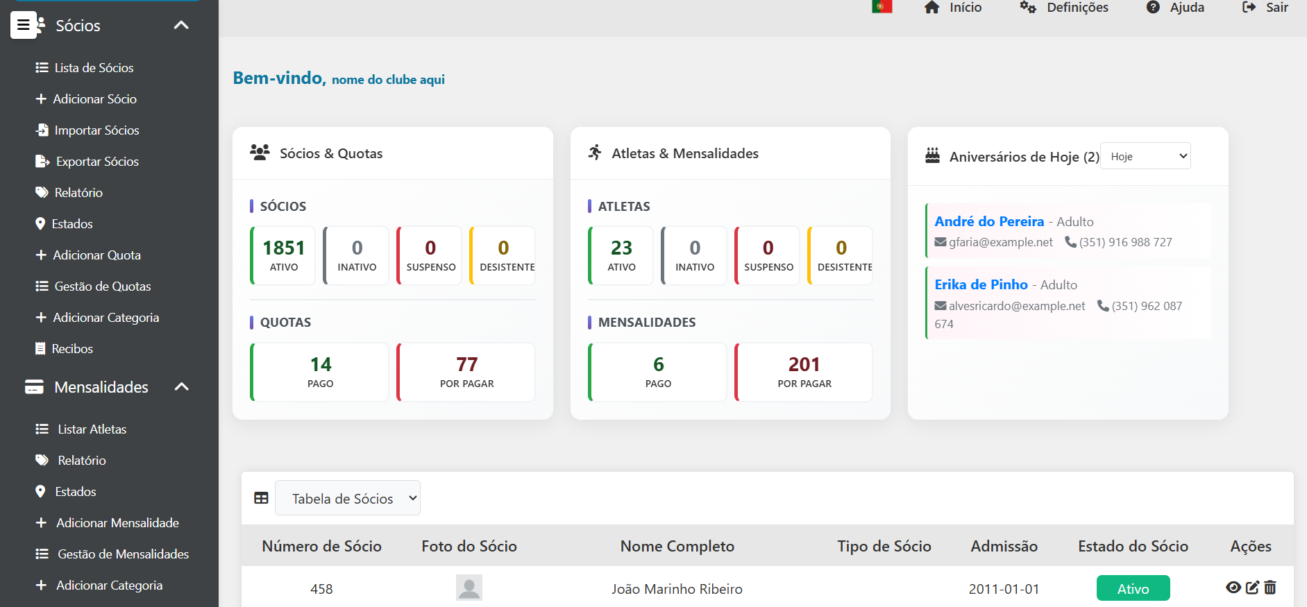Click the Ativo status badge
Screen dimensions: 1307x607
(1133, 588)
